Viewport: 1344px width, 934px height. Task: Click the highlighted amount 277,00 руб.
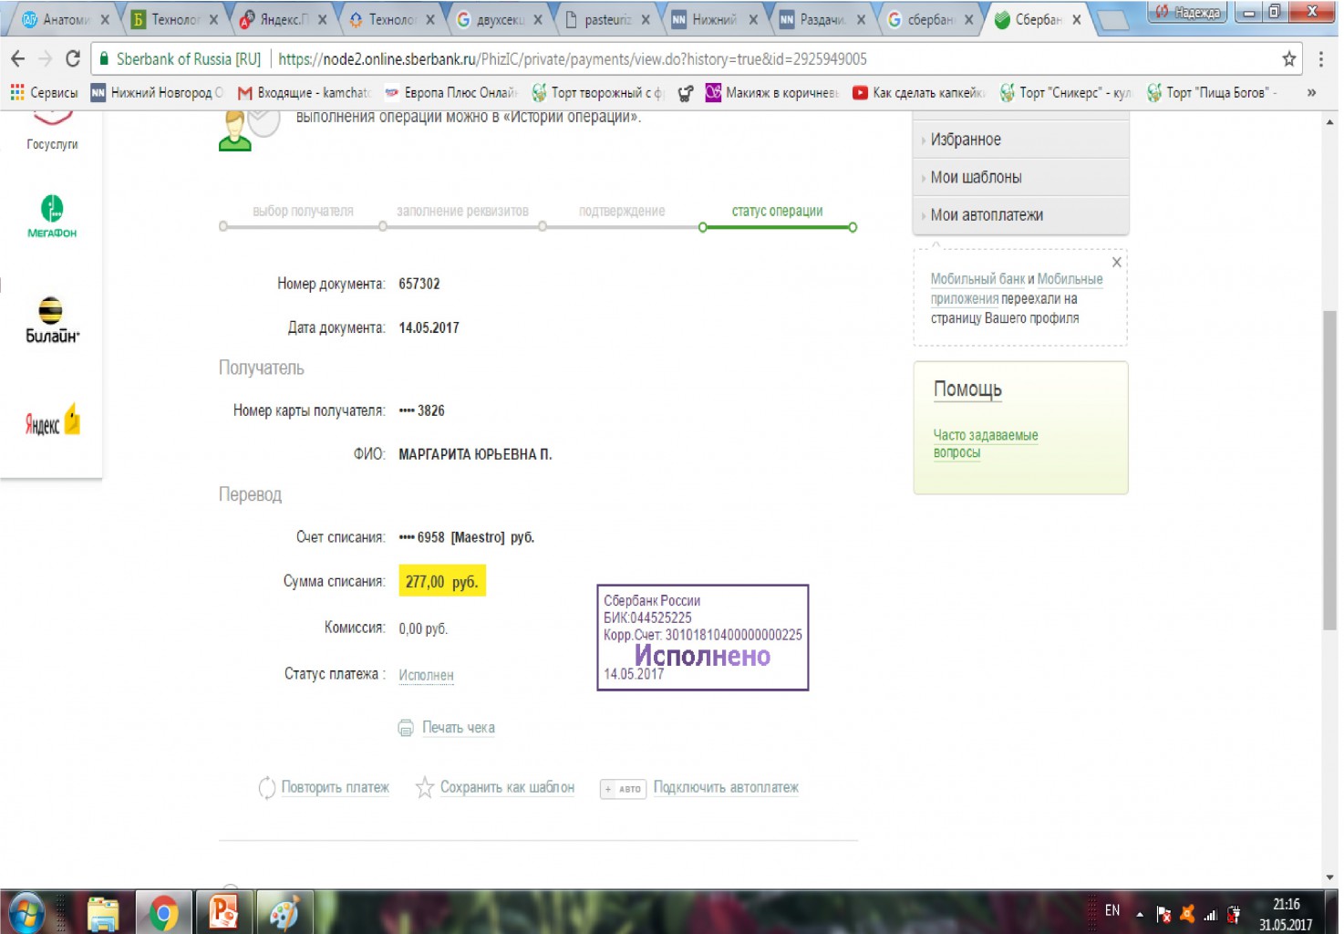(442, 582)
